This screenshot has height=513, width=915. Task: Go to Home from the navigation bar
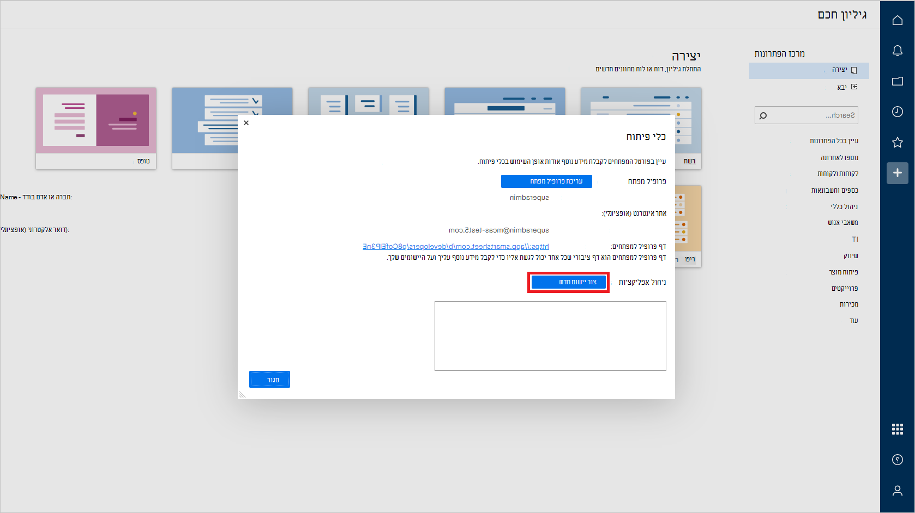pos(897,20)
